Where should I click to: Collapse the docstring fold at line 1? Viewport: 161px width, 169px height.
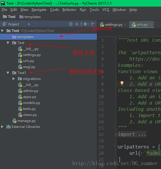116,40
